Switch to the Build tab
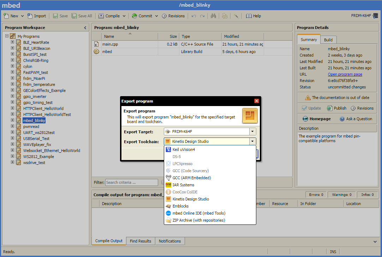Screen dimensions: 382x257 click(x=328, y=40)
